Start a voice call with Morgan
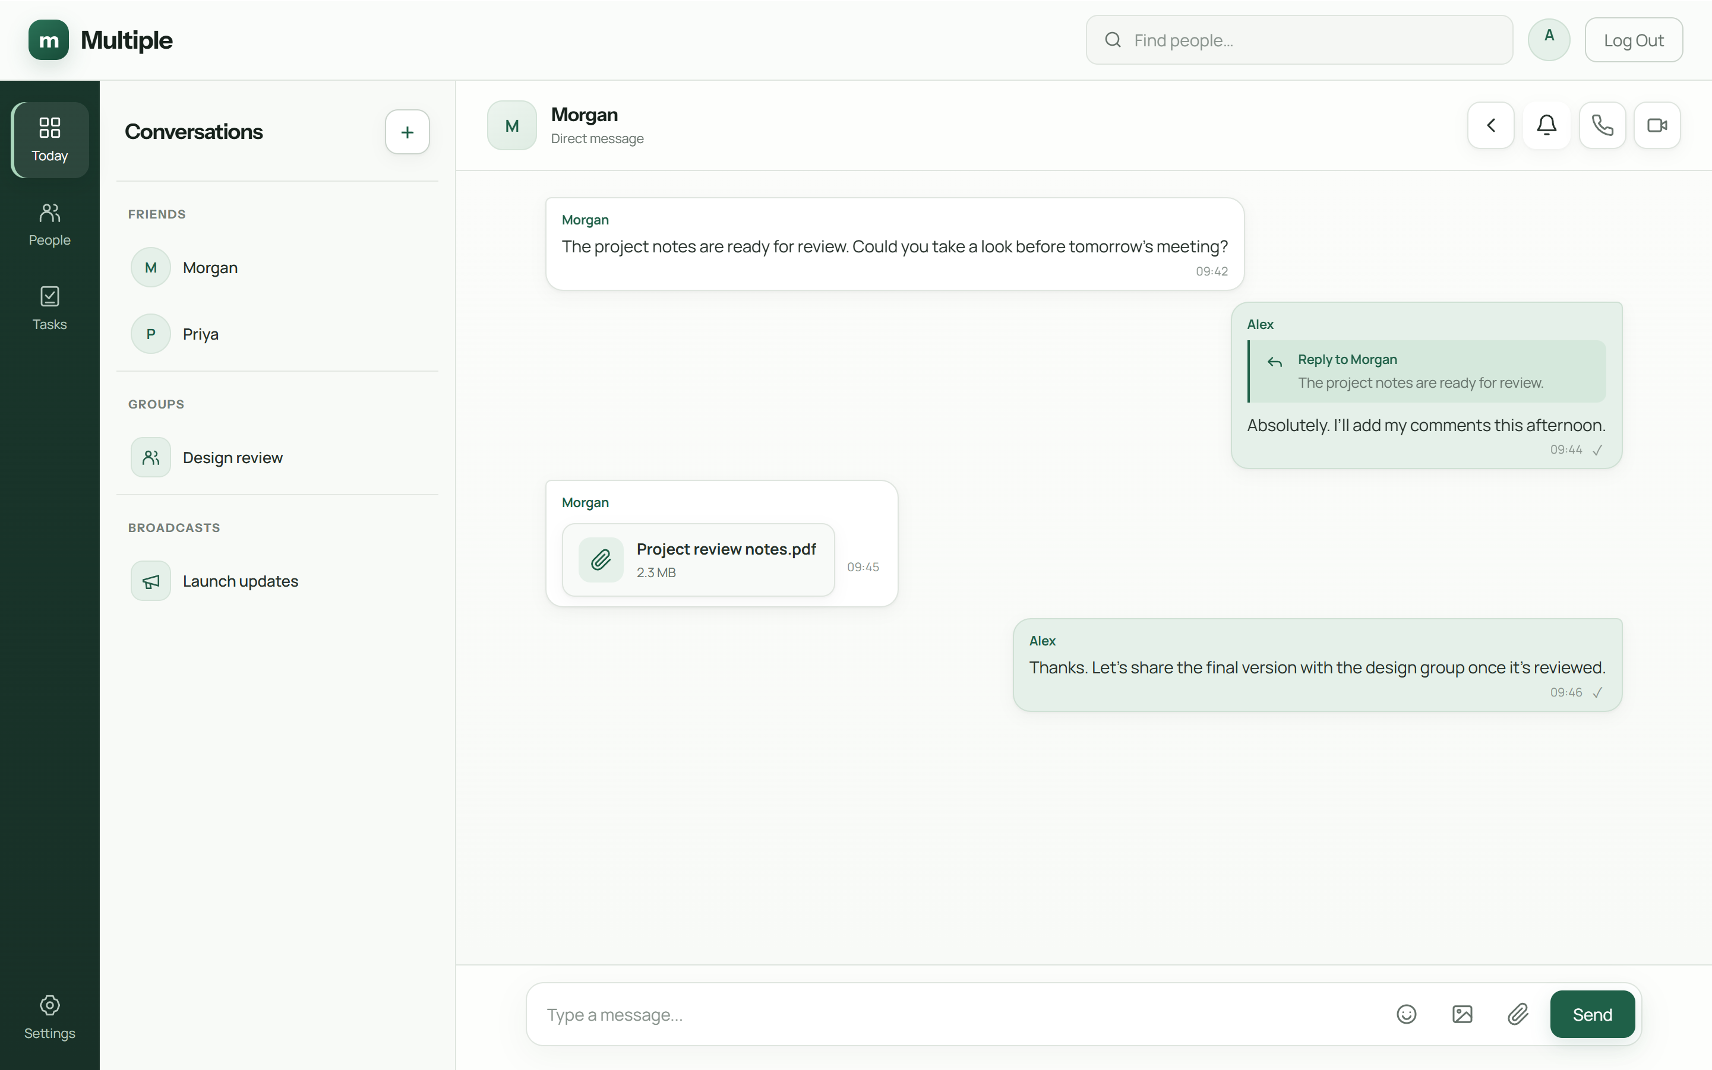This screenshot has width=1712, height=1070. pyautogui.click(x=1602, y=125)
